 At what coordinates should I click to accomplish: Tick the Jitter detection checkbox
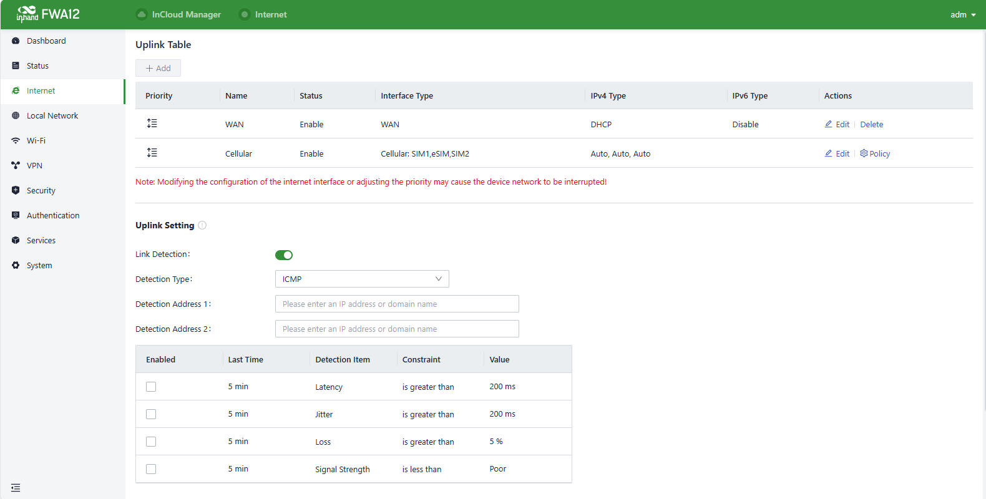pos(151,414)
